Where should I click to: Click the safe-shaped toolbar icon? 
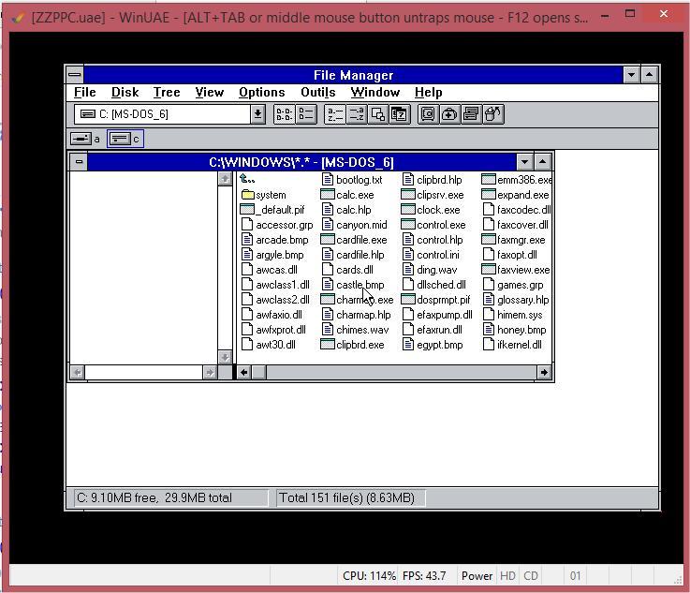click(x=428, y=114)
